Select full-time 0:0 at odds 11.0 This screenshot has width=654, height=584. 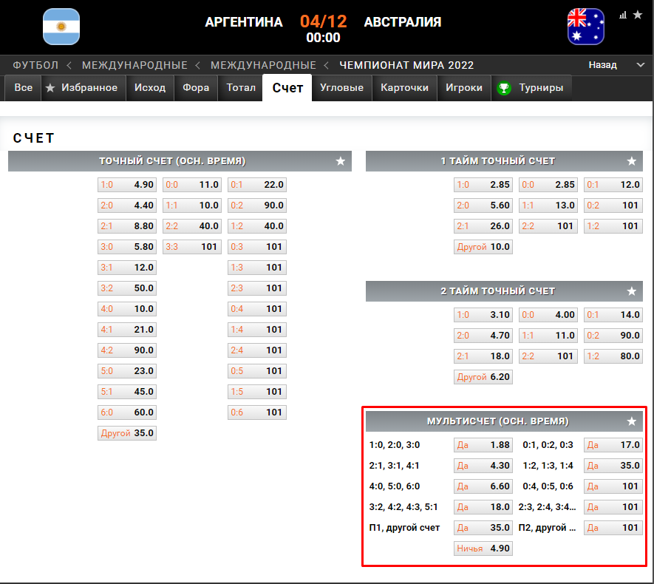click(191, 185)
